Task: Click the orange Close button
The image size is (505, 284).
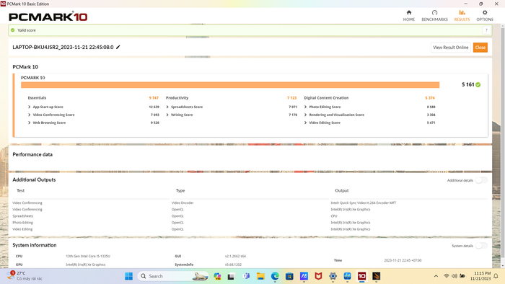Action: coord(480,48)
